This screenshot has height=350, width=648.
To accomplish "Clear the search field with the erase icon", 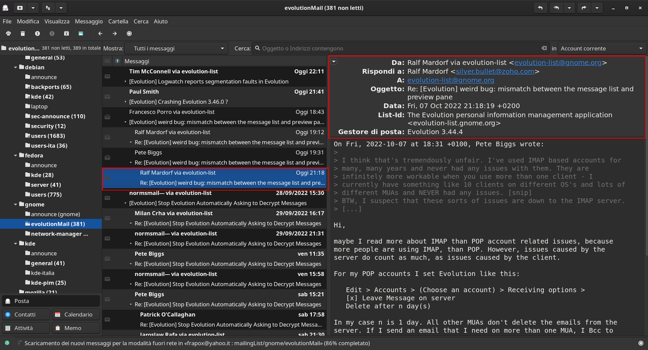I will pos(544,49).
